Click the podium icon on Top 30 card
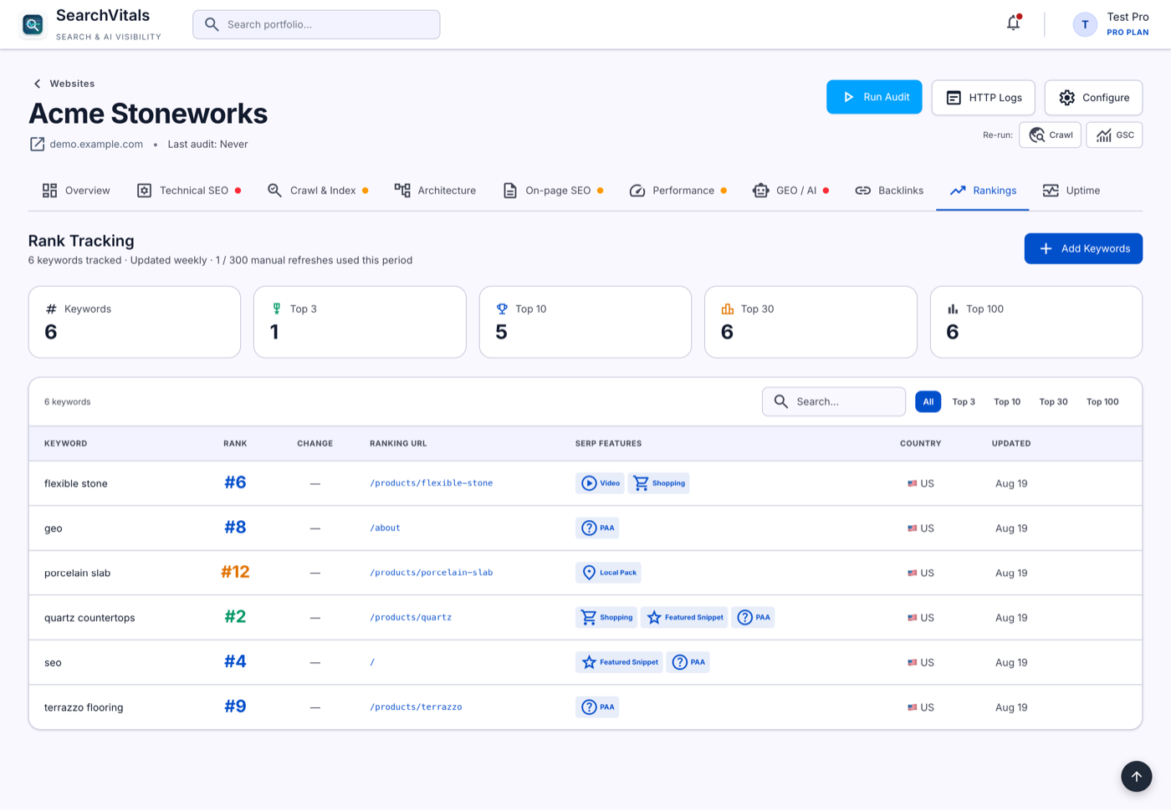1171x811 pixels. 728,309
